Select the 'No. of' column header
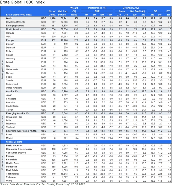172x186 pixels. [52, 11]
